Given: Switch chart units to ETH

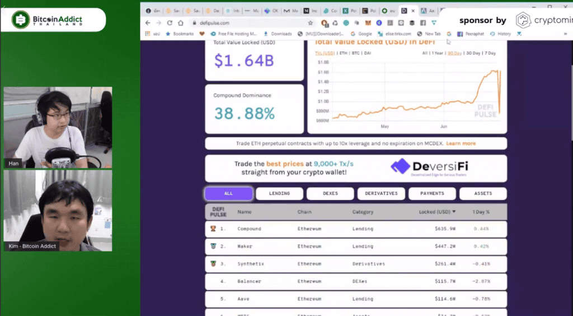Looking at the screenshot, I should tap(343, 53).
